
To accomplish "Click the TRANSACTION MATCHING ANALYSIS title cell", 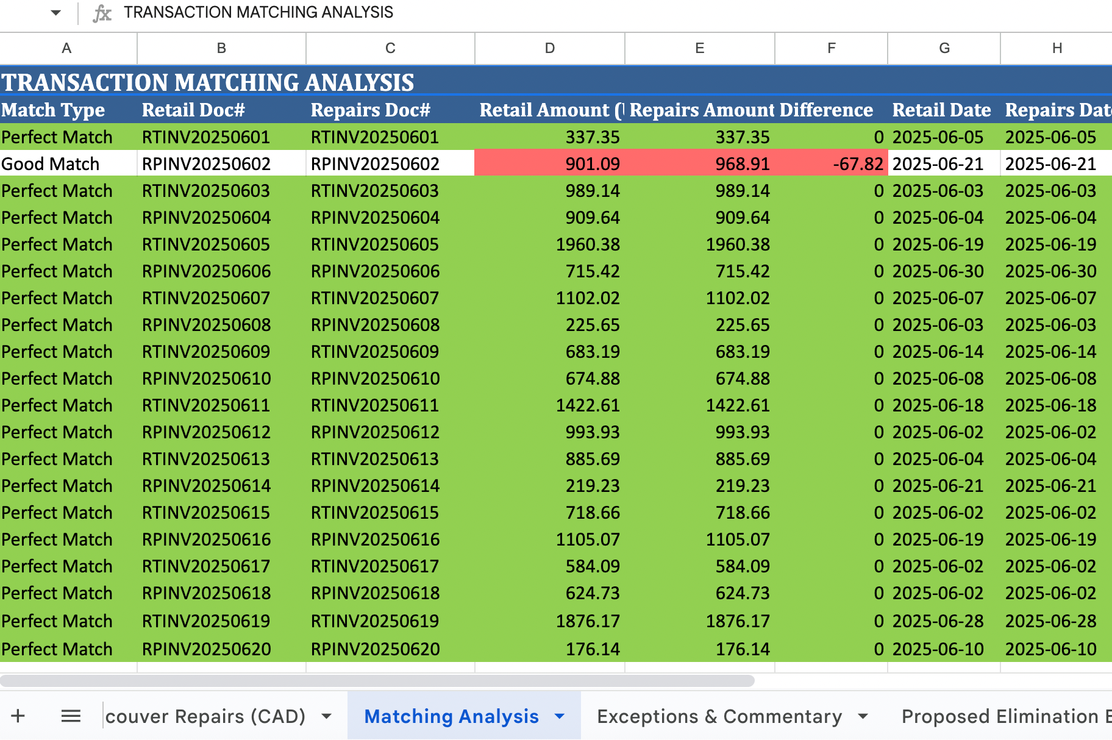I will click(556, 82).
